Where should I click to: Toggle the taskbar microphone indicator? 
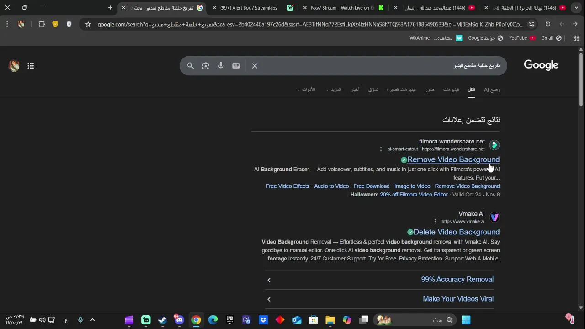click(x=80, y=320)
